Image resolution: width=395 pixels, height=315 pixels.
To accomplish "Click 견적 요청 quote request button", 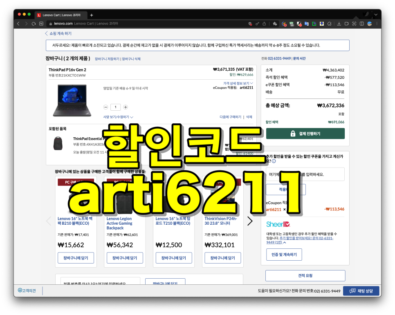I will 305,276.
